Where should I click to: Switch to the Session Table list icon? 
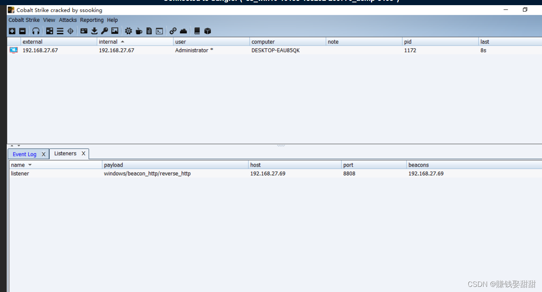[60, 31]
